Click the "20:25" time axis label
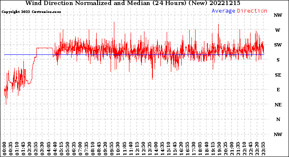The height and width of the screenshot is (157, 289). (225, 149)
